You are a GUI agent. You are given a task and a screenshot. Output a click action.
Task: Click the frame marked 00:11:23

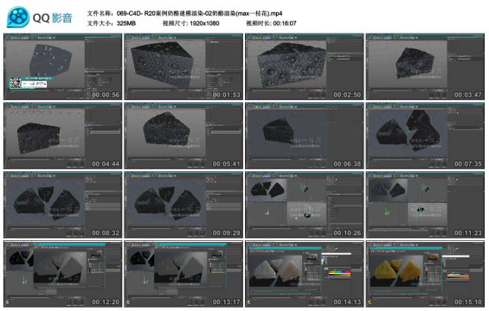click(425, 205)
